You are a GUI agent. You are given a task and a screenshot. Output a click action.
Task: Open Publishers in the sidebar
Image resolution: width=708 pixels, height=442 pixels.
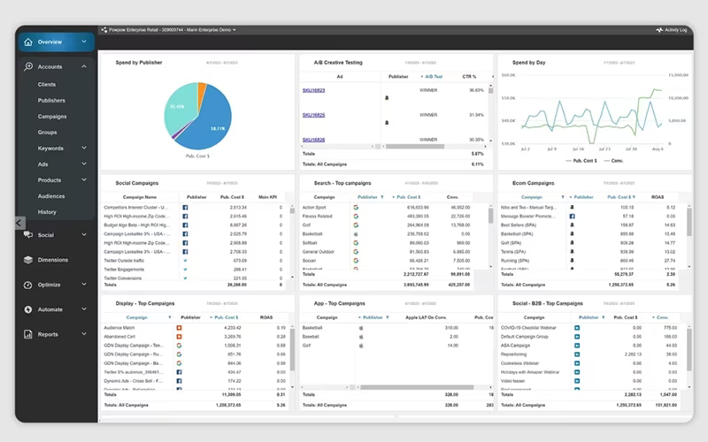51,101
